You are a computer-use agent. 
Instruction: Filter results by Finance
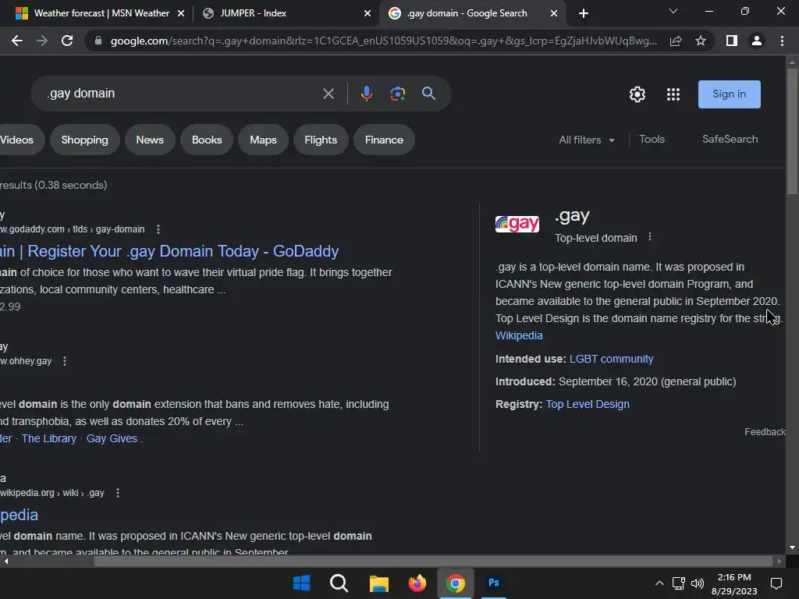384,140
